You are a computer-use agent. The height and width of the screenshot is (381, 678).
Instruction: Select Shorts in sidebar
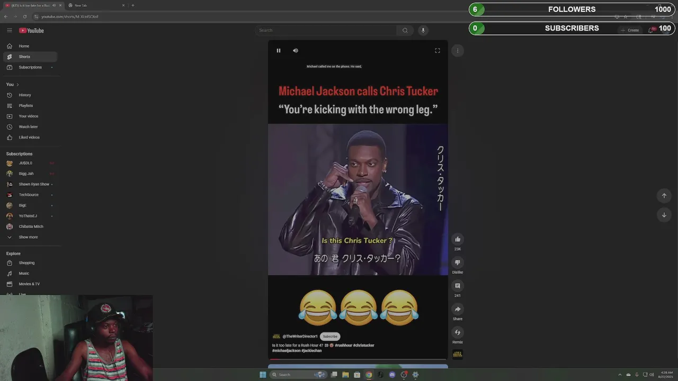pos(30,57)
